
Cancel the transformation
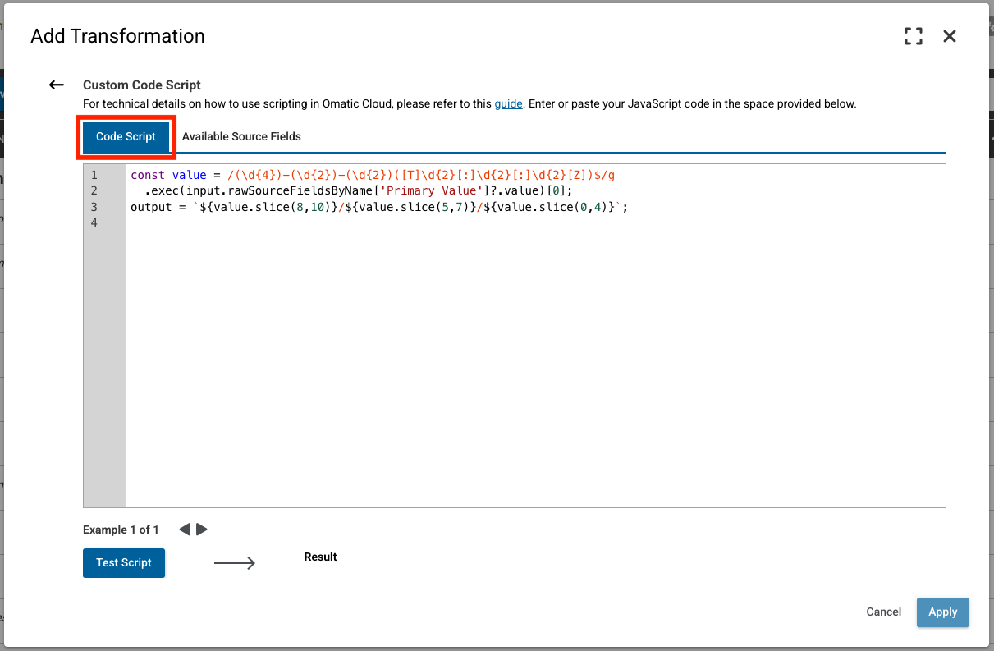click(883, 612)
